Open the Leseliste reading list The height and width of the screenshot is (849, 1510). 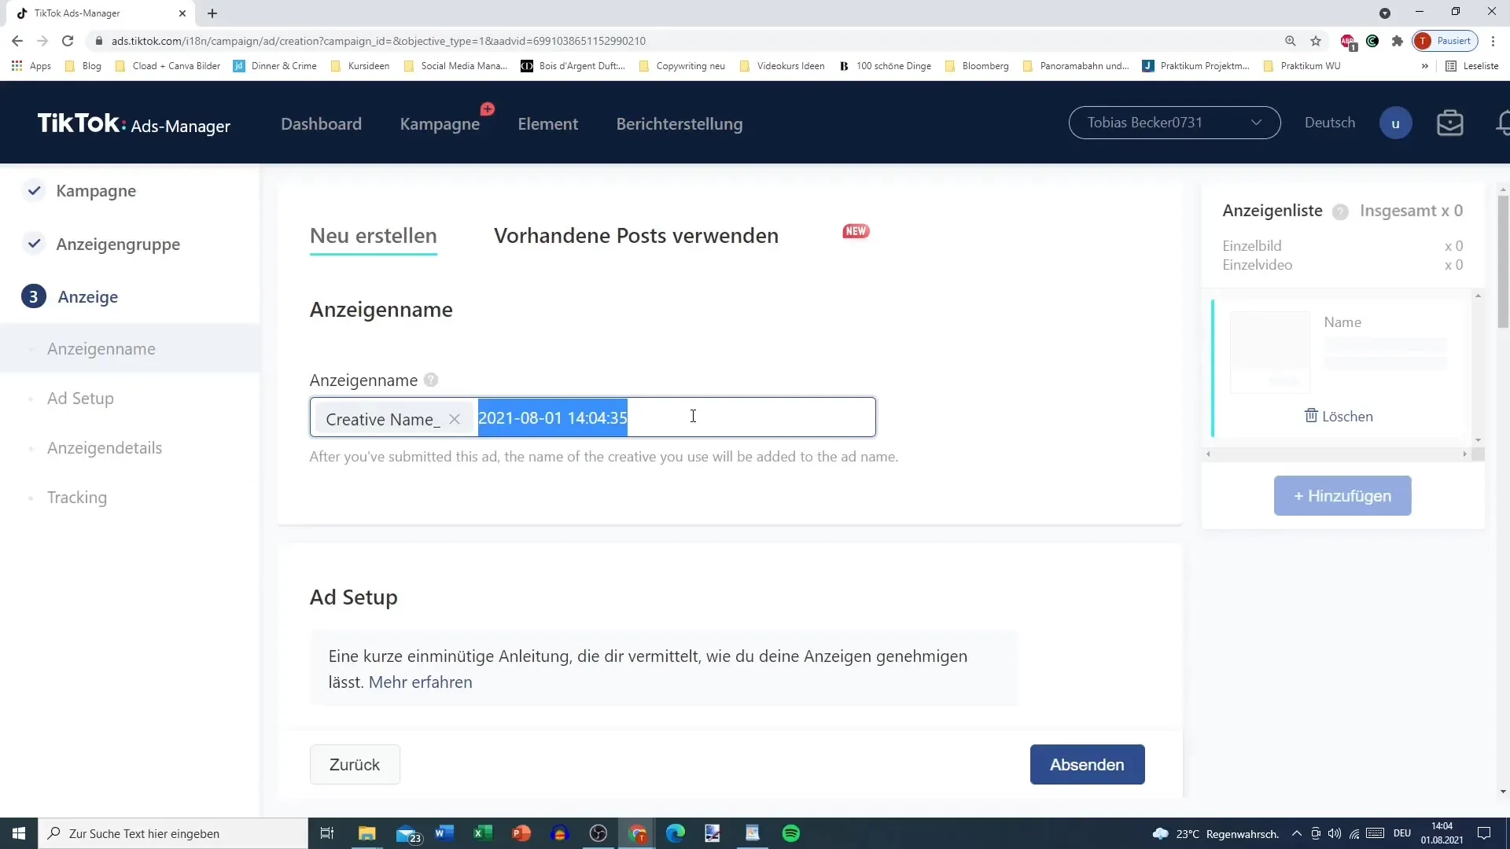pyautogui.click(x=1472, y=66)
